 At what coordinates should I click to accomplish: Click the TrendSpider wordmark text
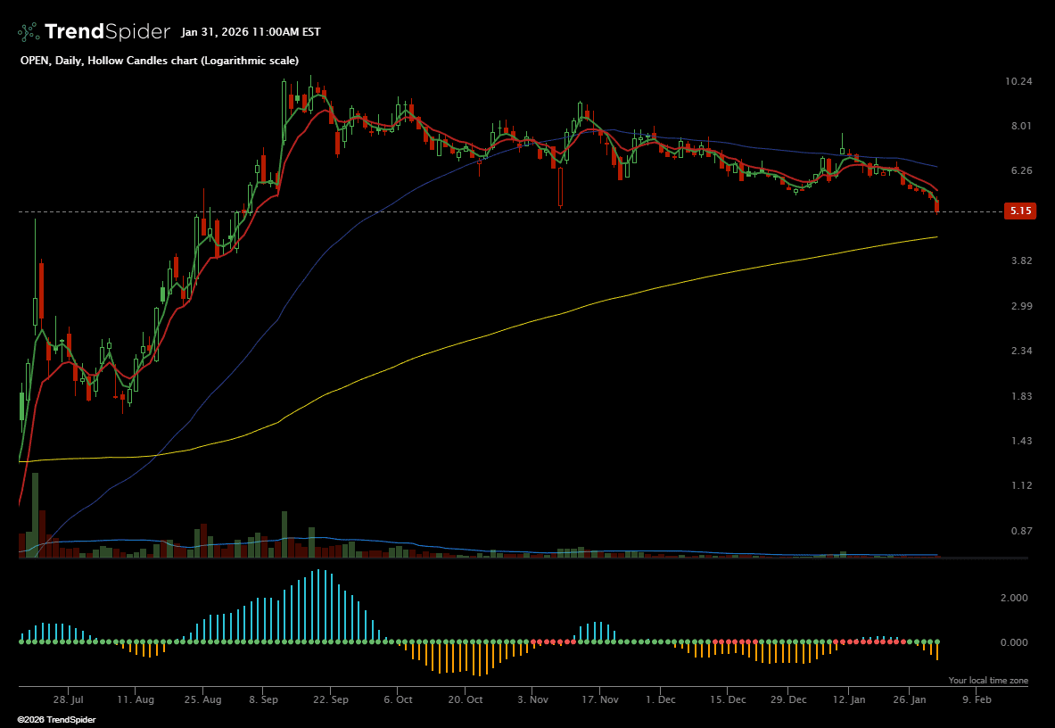107,32
